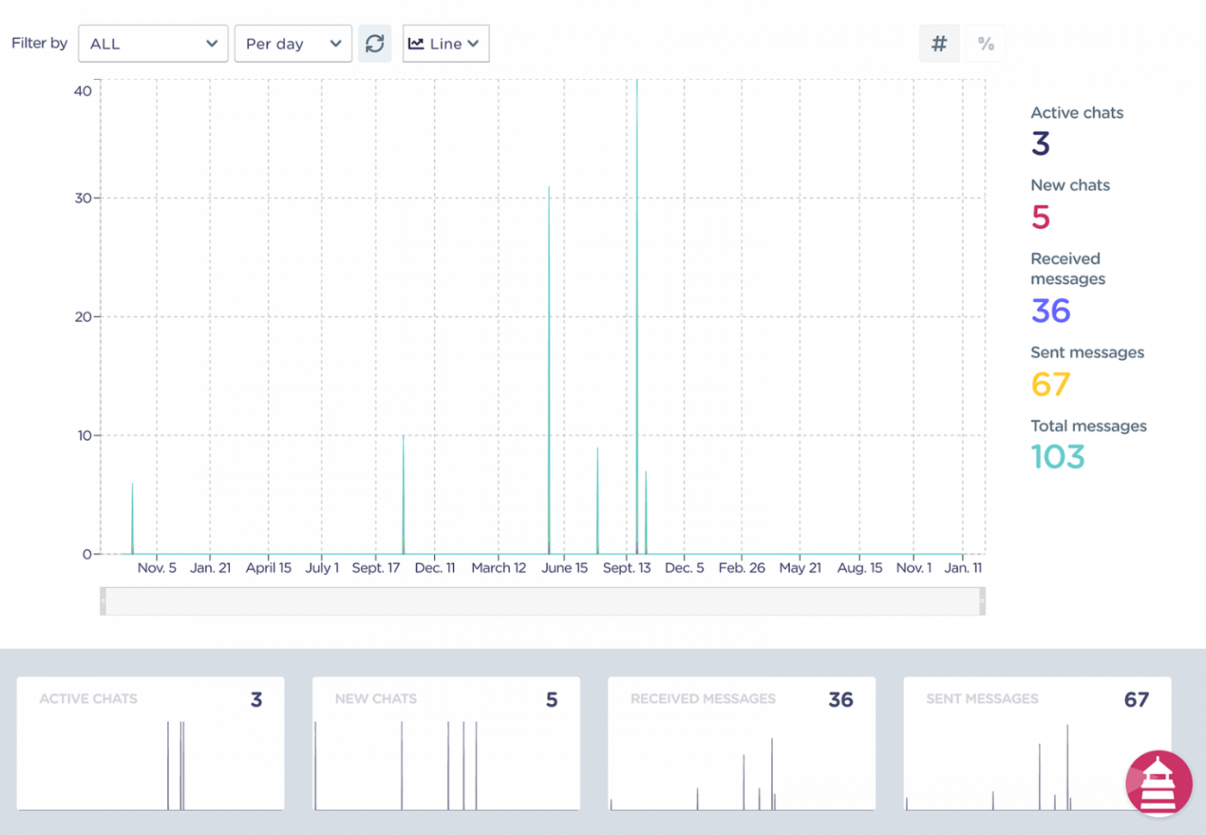Screen dimensions: 1206x835
Task: Click the line chart icon
Action: click(x=416, y=44)
